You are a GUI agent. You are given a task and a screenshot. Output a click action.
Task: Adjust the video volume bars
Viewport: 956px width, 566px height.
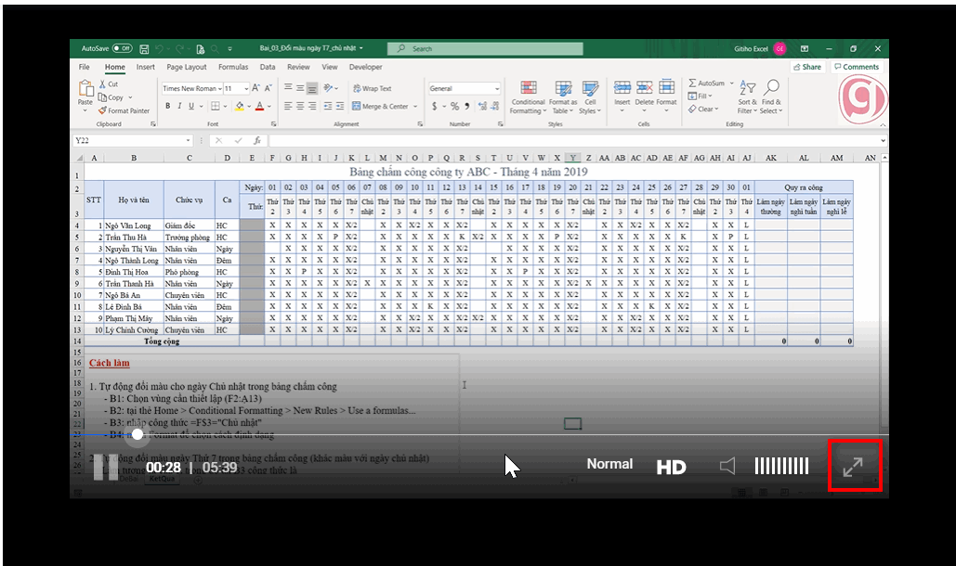pos(781,466)
